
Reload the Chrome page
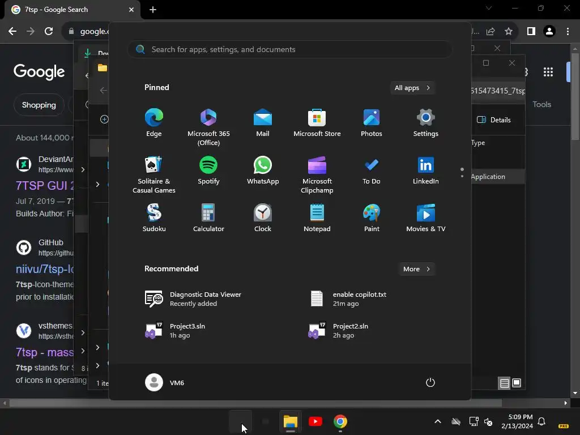coord(49,31)
